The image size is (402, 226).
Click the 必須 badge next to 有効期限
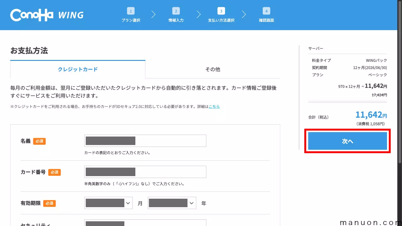(x=50, y=203)
